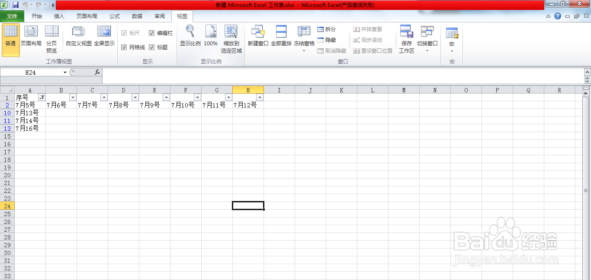Click 缩放到选定区域 zoom to selection
Image resolution: width=591 pixels, height=280 pixels.
[231, 40]
